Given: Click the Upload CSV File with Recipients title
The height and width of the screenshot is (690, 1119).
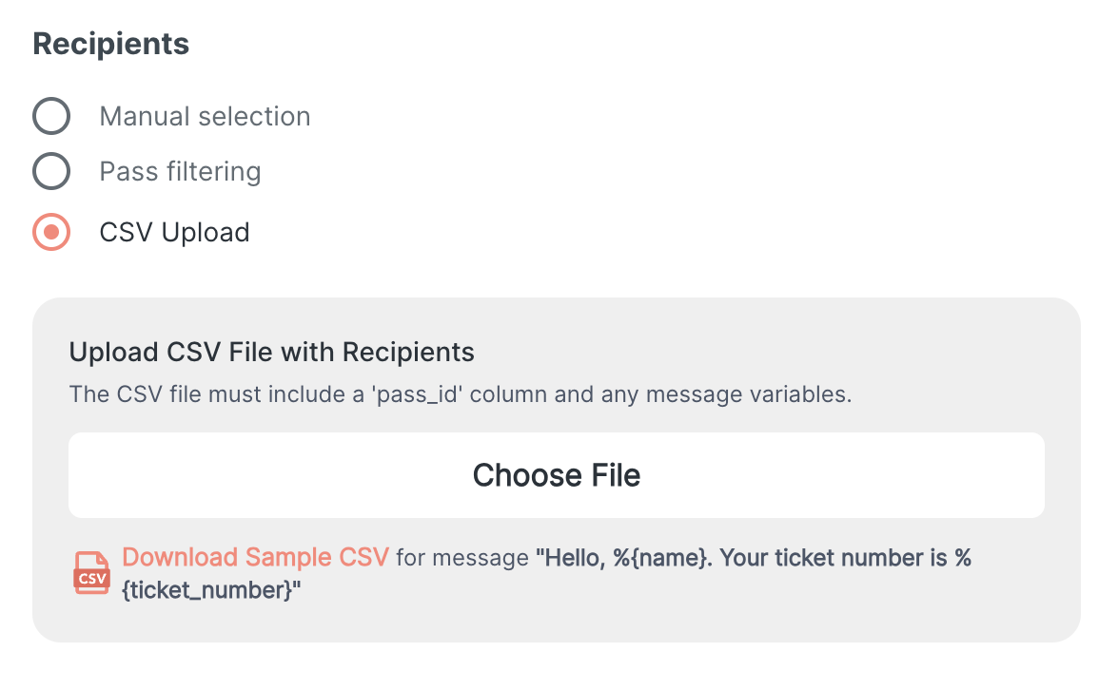Looking at the screenshot, I should click(x=272, y=353).
